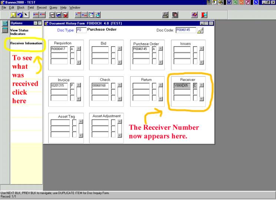Click the Doc Type input field
This screenshot has width=276, height=200.
point(81,30)
